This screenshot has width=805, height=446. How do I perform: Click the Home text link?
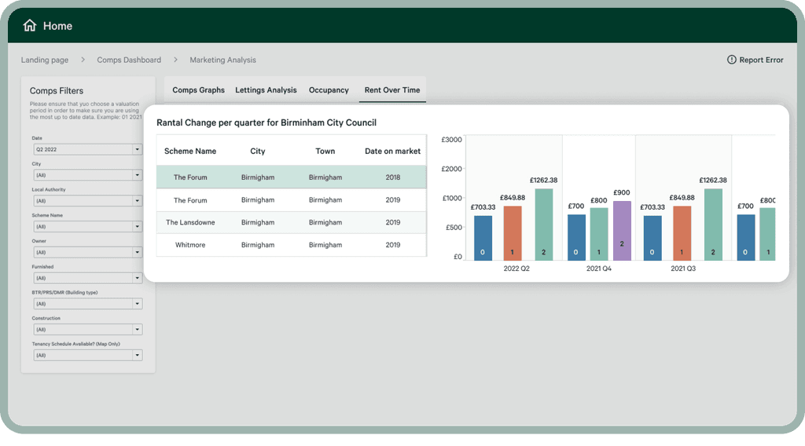[57, 26]
